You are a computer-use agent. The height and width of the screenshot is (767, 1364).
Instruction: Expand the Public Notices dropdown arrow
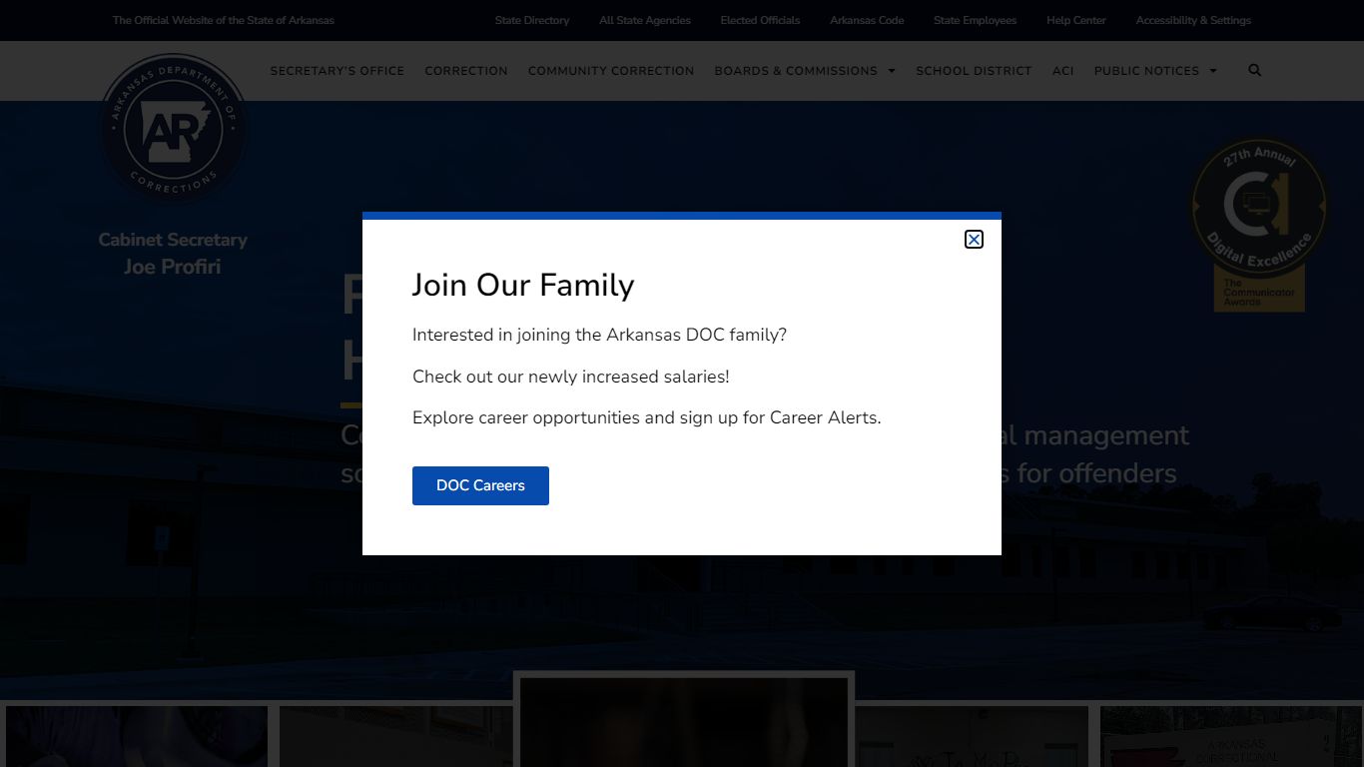1213,71
